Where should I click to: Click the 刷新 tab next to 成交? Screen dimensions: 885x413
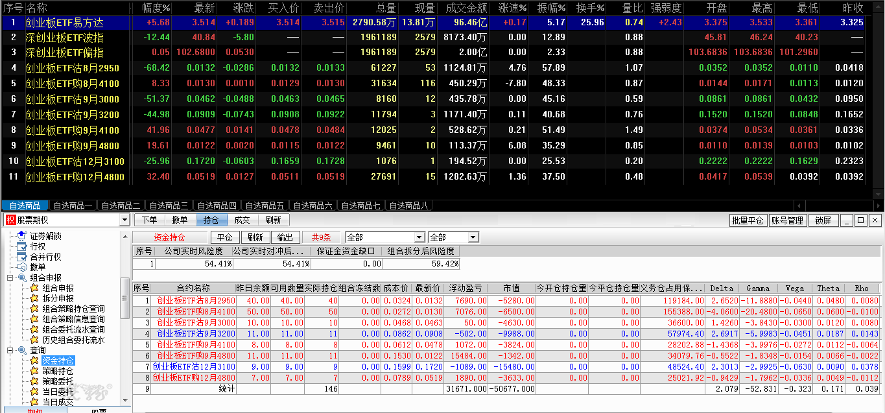click(273, 220)
